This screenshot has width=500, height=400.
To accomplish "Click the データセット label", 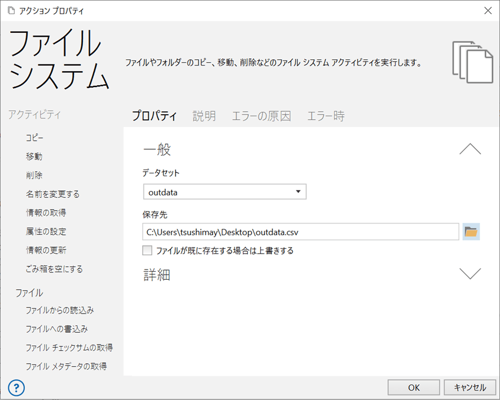I will (161, 173).
